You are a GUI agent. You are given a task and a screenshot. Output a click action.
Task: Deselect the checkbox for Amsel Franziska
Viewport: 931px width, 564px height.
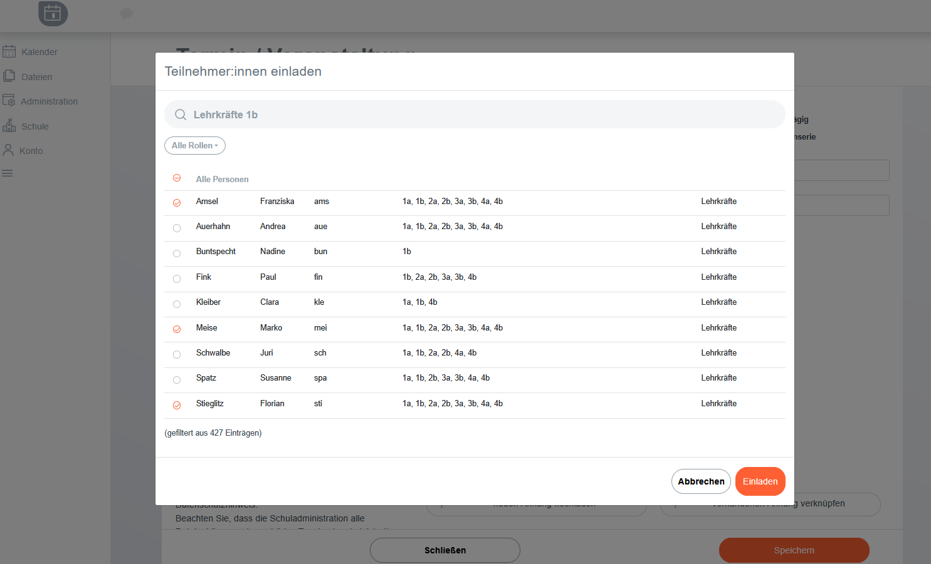pyautogui.click(x=177, y=203)
